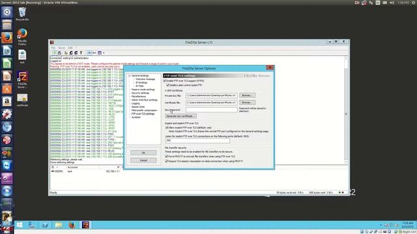Click Browse button for Certificate file
The width and height of the screenshot is (417, 234).
[x=247, y=103]
